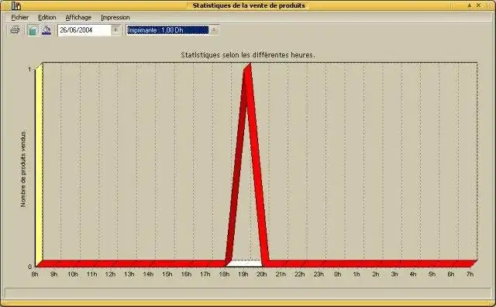
Task: Click the printer icon in toolbar
Action: [x=15, y=30]
